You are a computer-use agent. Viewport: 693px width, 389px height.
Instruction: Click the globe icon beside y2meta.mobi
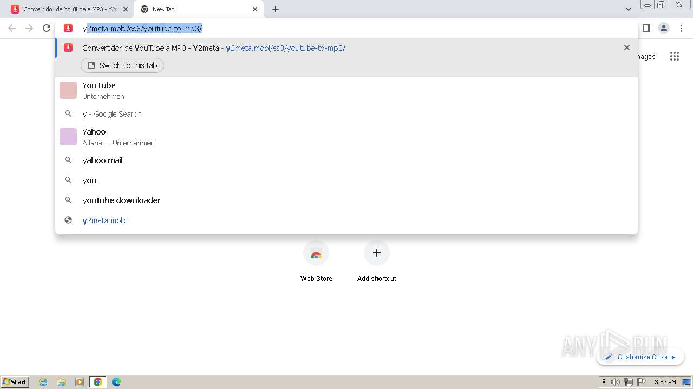click(x=68, y=220)
